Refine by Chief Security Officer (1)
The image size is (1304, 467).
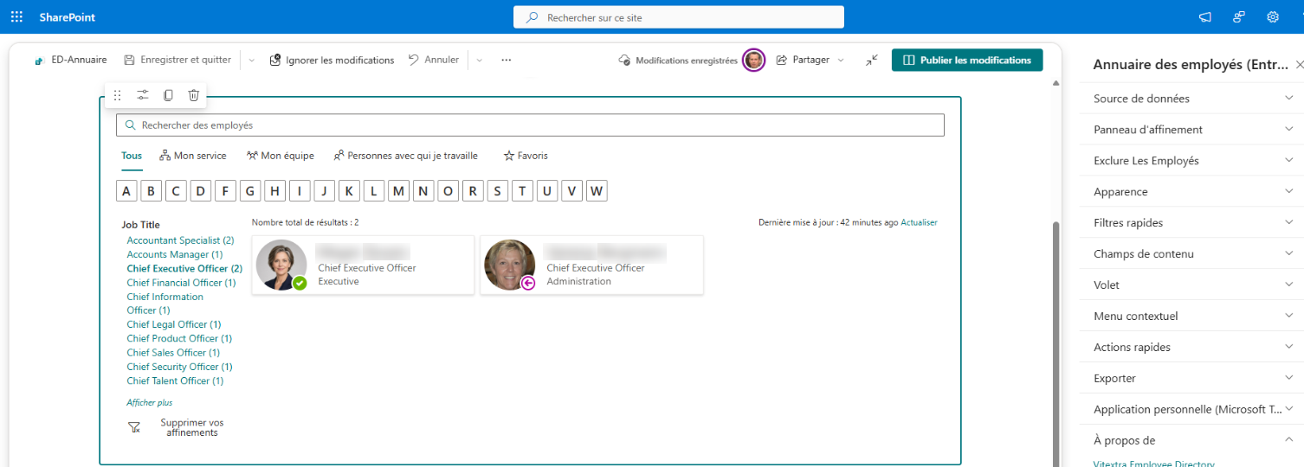pos(179,367)
